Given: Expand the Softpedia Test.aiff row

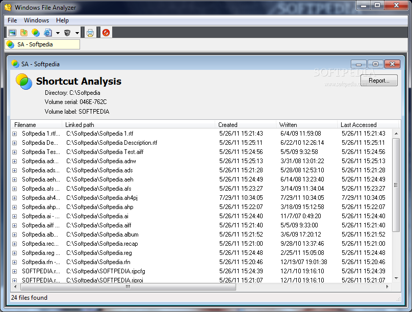Looking at the screenshot, I should [15, 152].
